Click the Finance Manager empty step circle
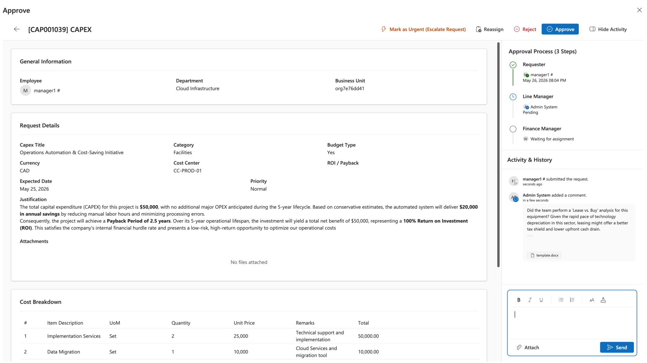The width and height of the screenshot is (647, 363). point(513,129)
